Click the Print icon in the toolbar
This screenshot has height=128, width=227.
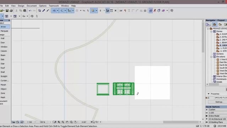click(x=11, y=11)
